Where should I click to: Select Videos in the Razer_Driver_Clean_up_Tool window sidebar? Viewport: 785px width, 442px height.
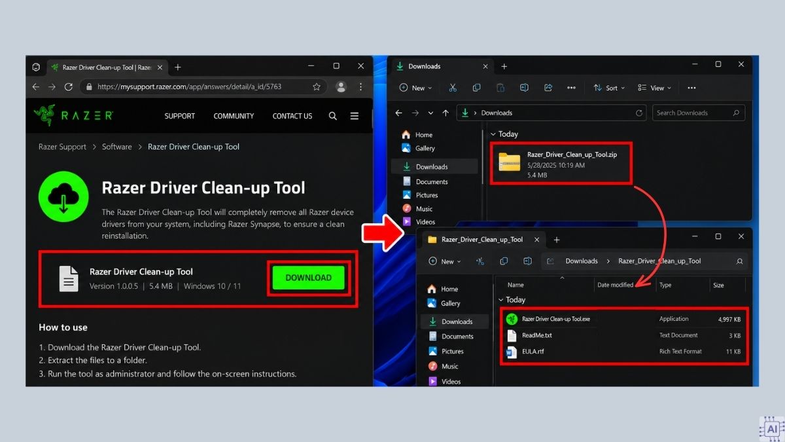[444, 381]
